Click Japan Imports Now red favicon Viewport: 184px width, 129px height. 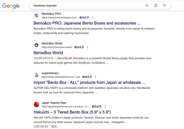[x=37, y=104]
